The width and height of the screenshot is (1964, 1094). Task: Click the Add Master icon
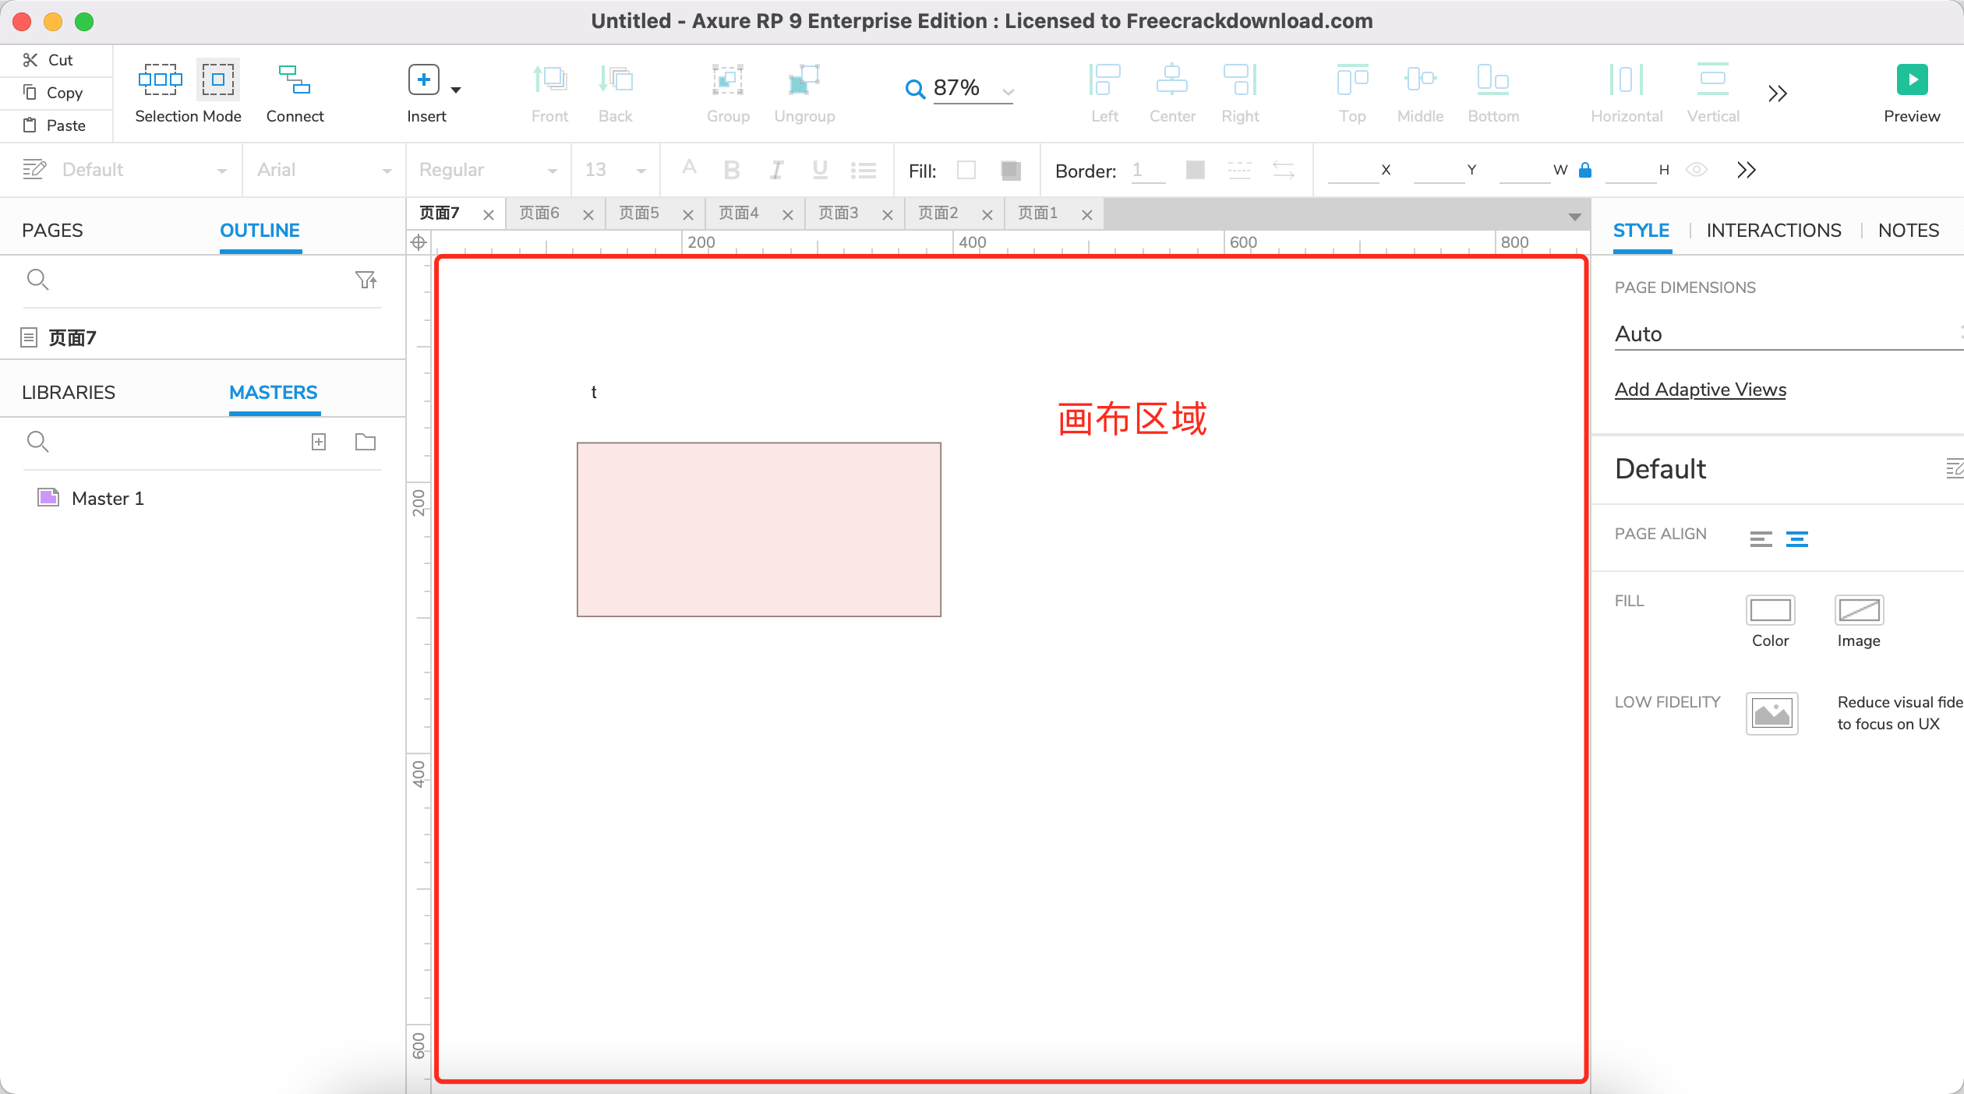click(319, 443)
